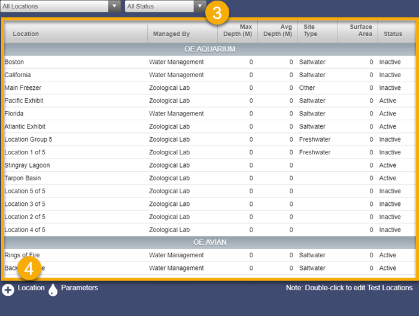Click the water drop Parameters icon
Viewport: 419px width, 316px height.
pos(53,290)
